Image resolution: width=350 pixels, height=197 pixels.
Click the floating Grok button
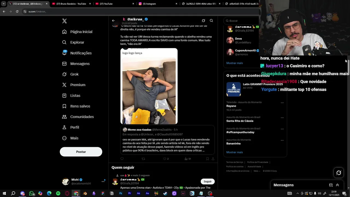[339, 173]
